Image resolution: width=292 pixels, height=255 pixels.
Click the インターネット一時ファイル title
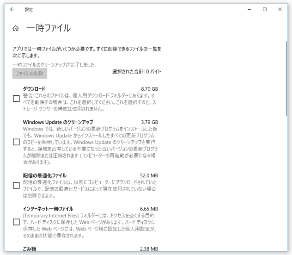click(48, 209)
